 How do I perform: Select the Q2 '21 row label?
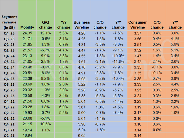[9, 135]
